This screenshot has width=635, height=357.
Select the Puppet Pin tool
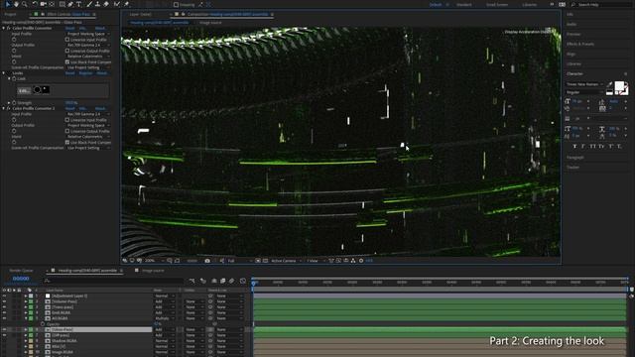(x=126, y=4)
